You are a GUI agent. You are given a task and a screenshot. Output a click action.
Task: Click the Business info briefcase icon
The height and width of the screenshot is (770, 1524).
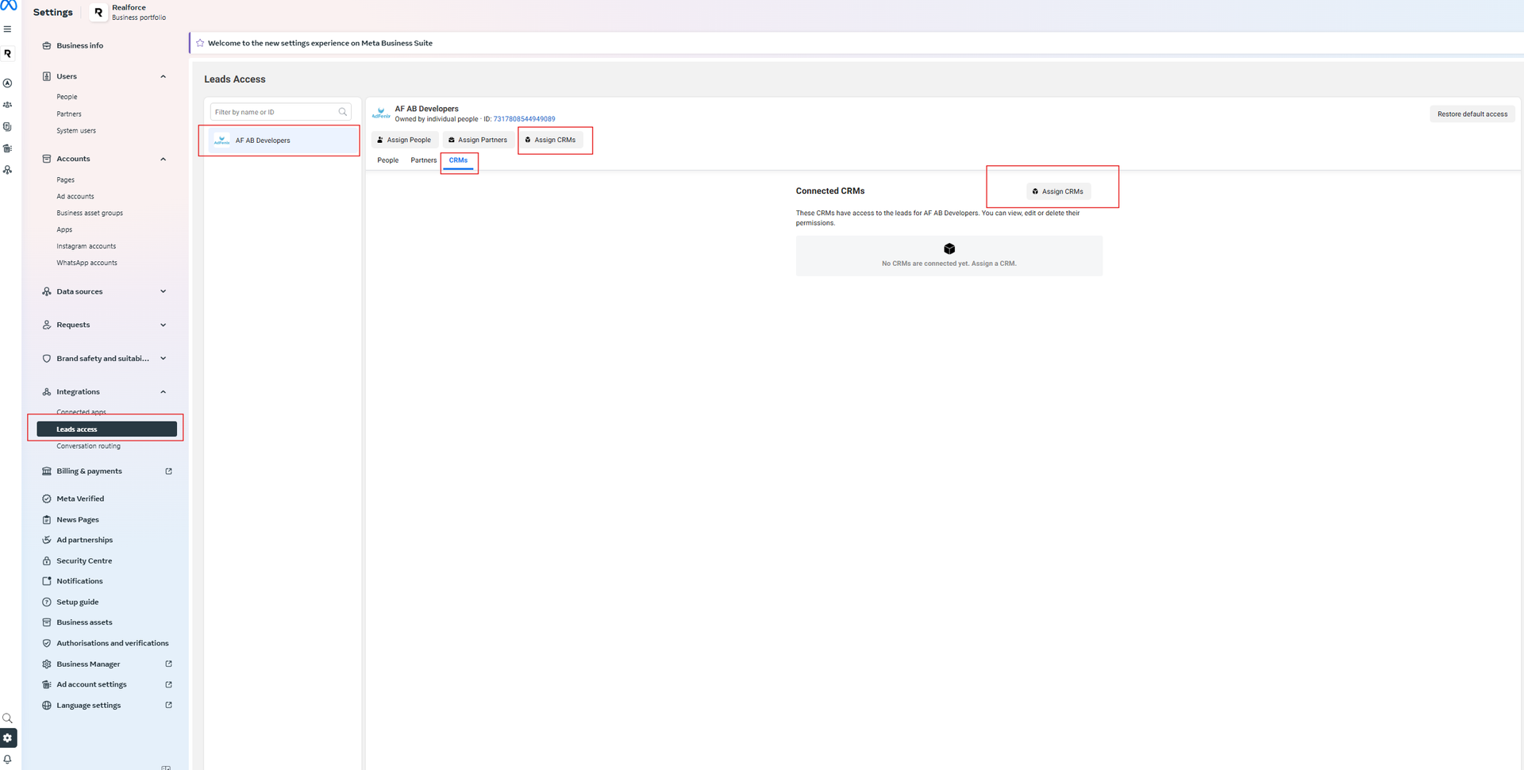[x=47, y=46]
